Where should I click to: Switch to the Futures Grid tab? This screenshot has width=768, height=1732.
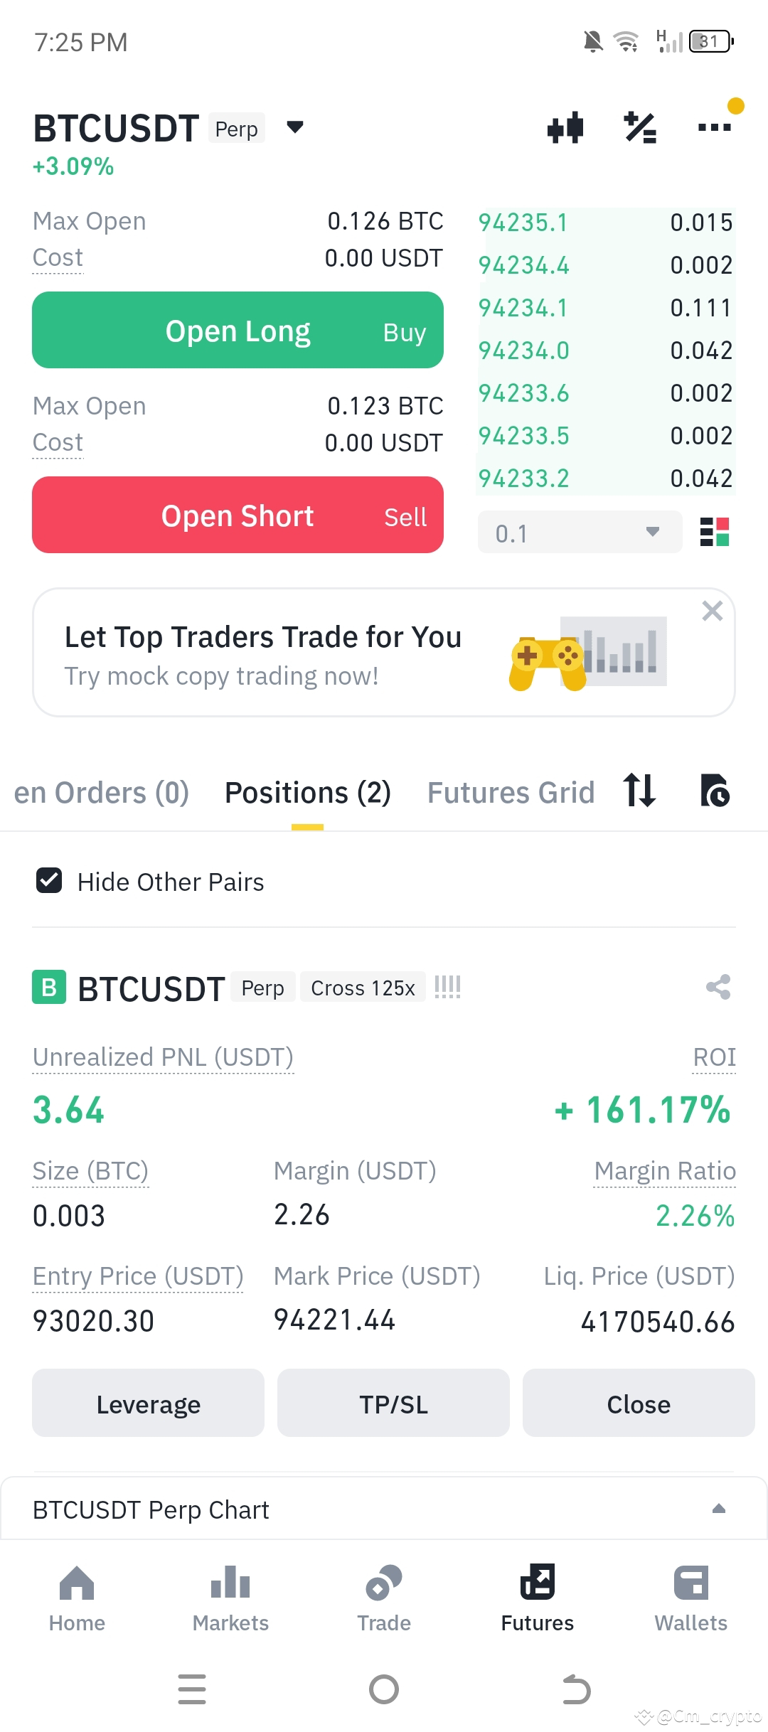[511, 793]
